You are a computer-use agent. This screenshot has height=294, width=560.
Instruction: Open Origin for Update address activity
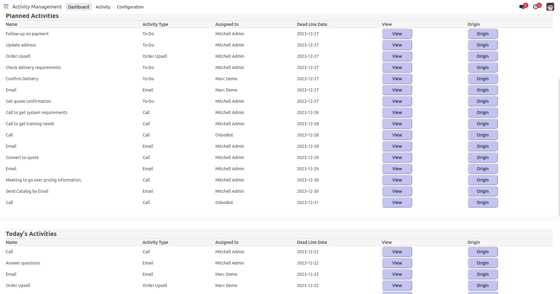pos(482,45)
